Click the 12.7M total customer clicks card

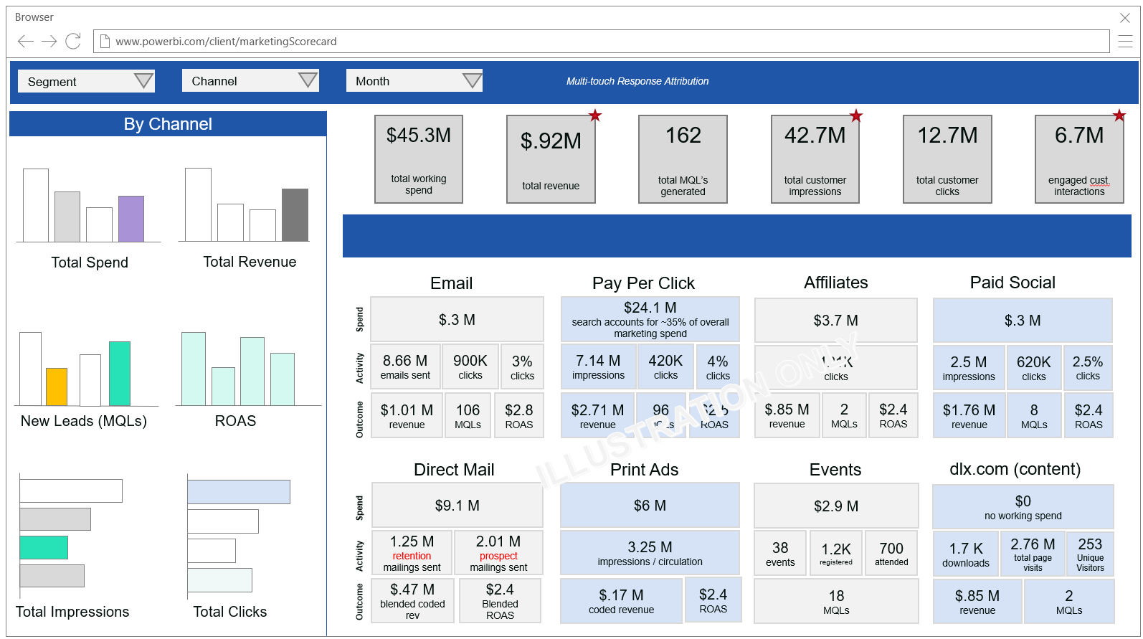947,159
